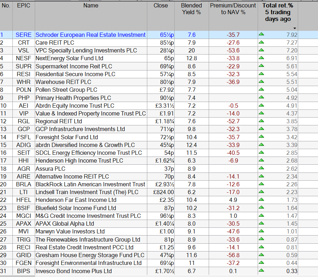Screen dimensions: 318x277
Task: Select Foresight Solar Fund Ltd
Action: [x=67, y=137]
